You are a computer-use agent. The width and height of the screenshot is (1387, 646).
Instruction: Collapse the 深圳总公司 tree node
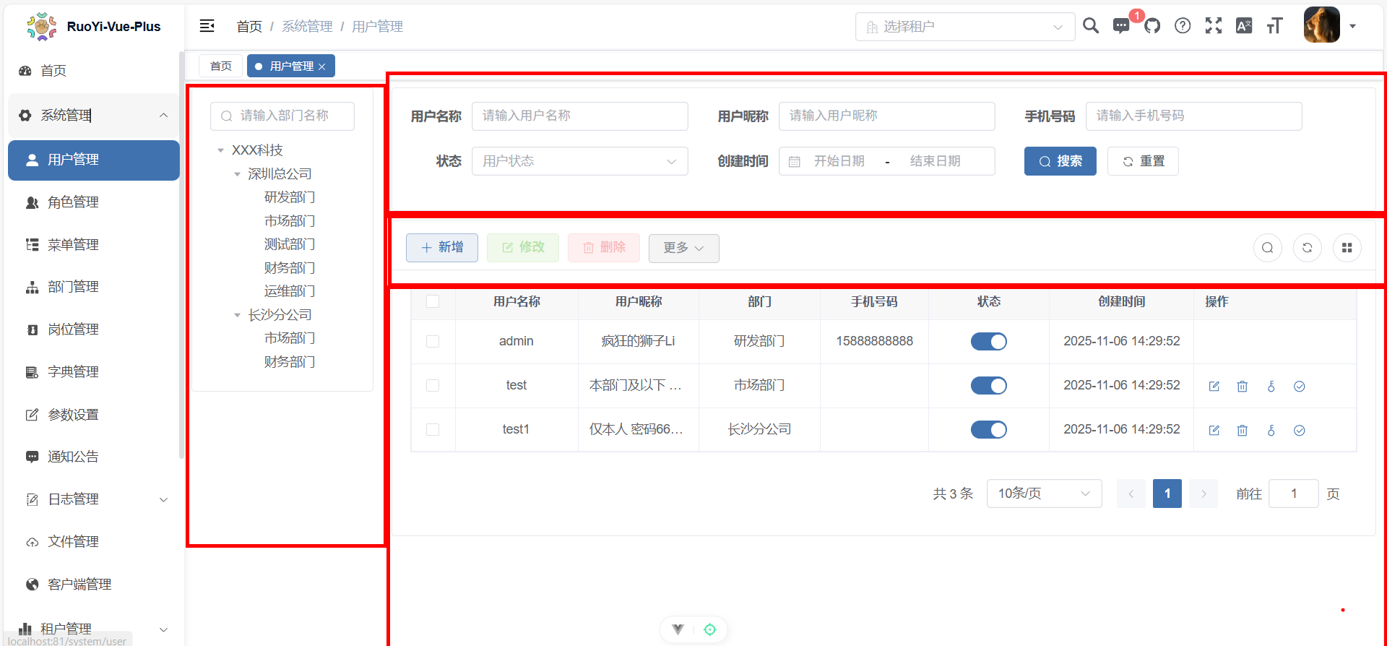pos(237,174)
